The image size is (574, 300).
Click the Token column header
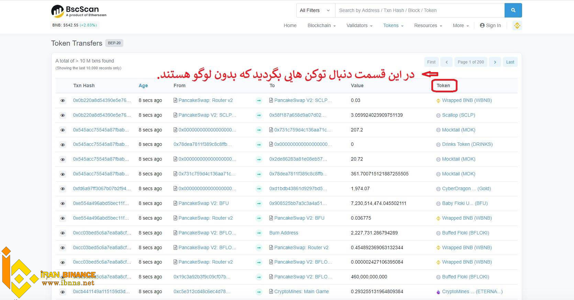[x=443, y=85]
